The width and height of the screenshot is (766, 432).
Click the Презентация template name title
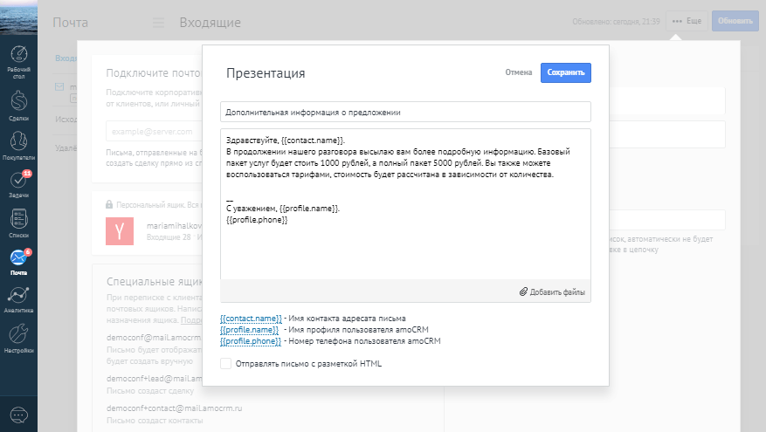click(266, 73)
